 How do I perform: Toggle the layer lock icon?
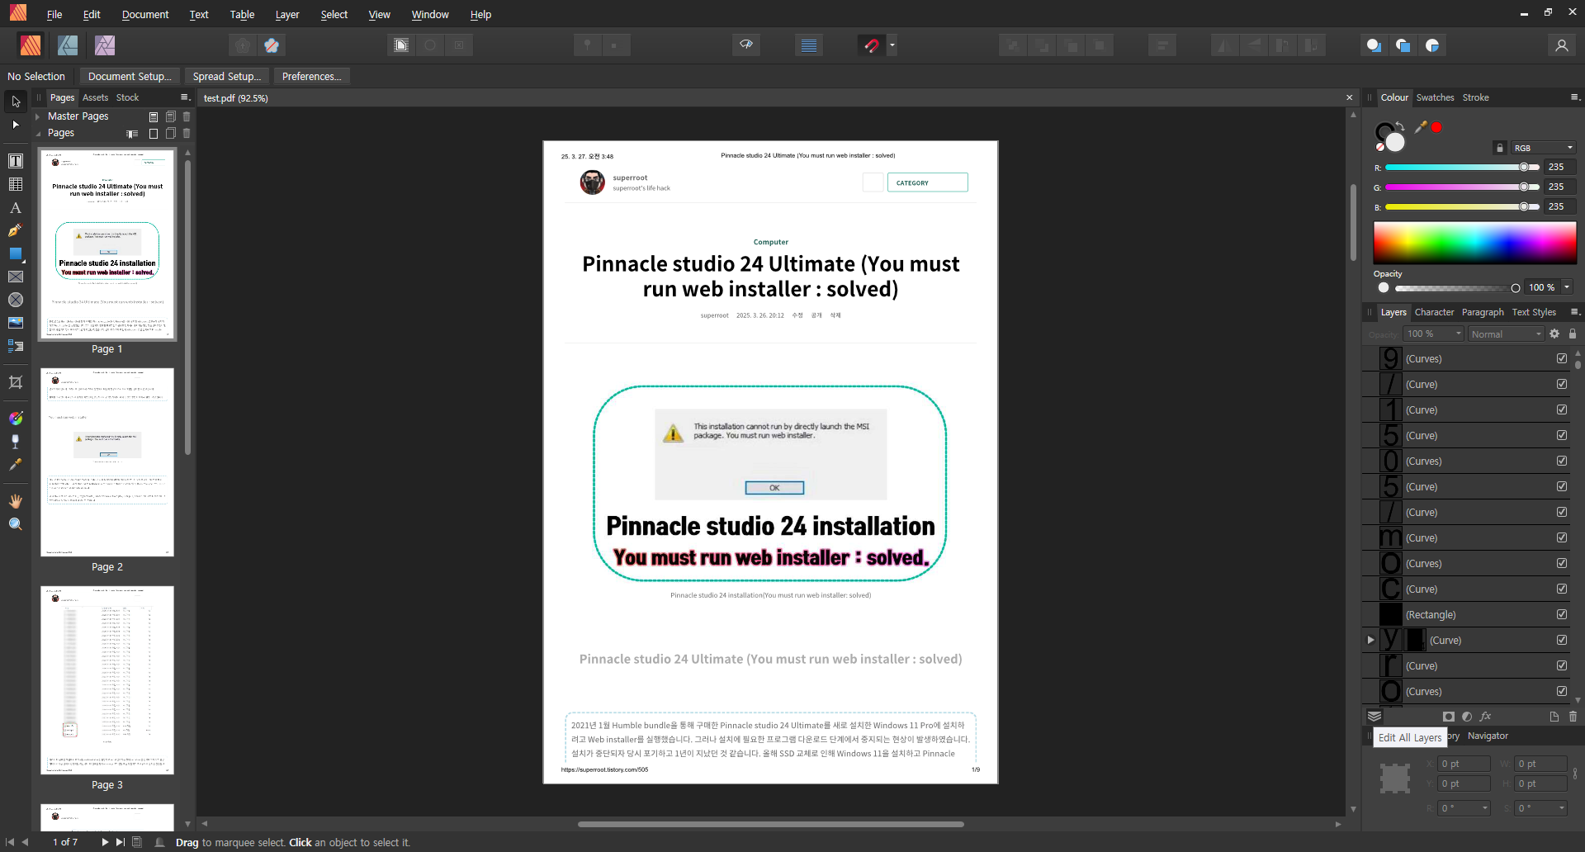point(1573,334)
